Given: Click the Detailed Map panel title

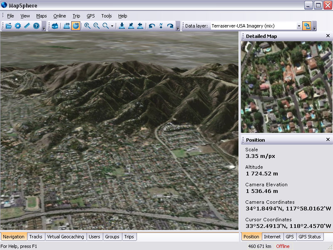Looking at the screenshot, I should click(261, 36).
